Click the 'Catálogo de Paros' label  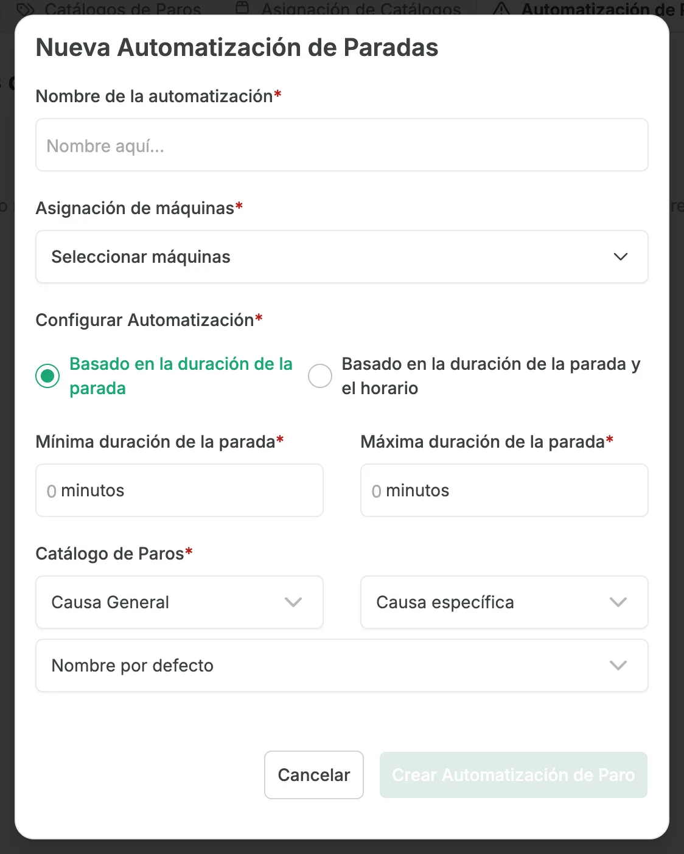click(x=114, y=554)
